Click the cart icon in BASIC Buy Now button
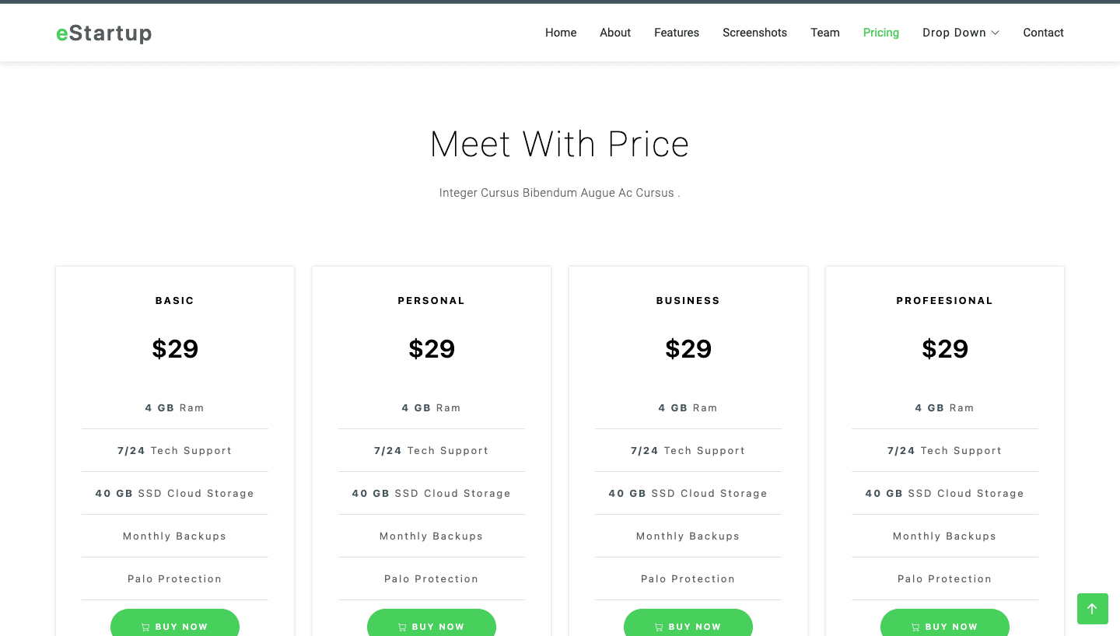Image resolution: width=1120 pixels, height=636 pixels. pos(144,626)
